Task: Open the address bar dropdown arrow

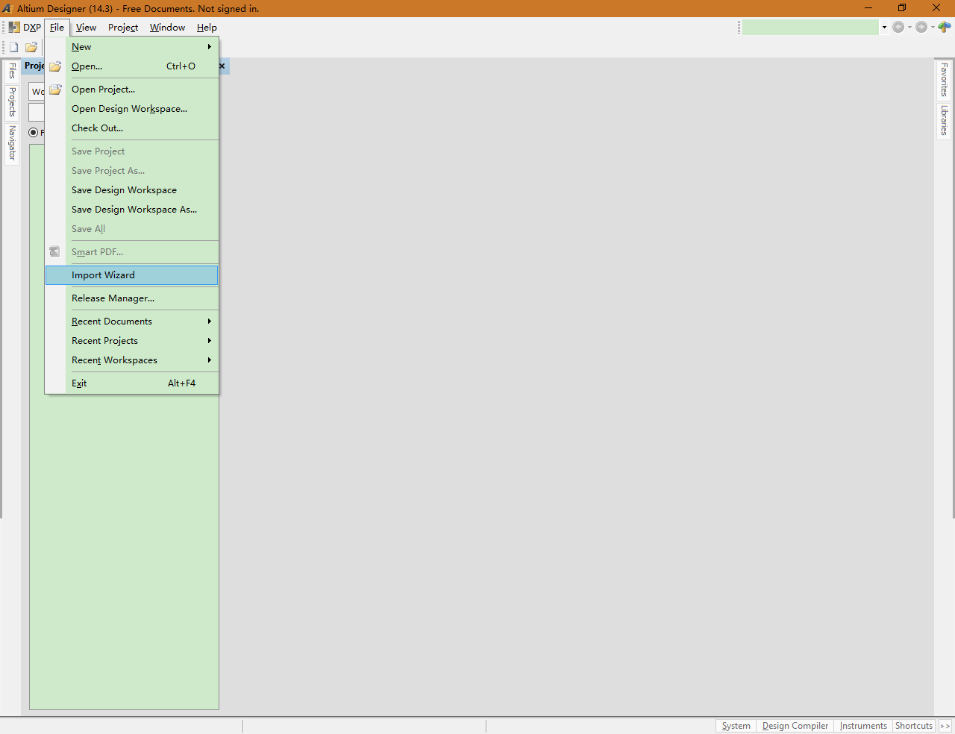Action: click(x=884, y=28)
